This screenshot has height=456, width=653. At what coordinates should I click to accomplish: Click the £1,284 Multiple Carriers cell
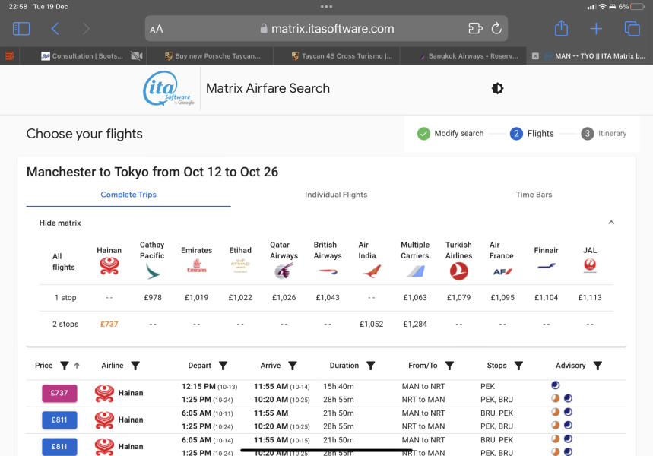click(415, 324)
